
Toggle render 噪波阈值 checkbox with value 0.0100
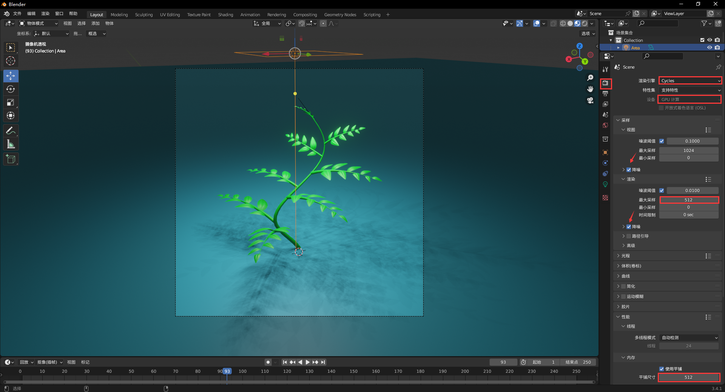point(662,191)
